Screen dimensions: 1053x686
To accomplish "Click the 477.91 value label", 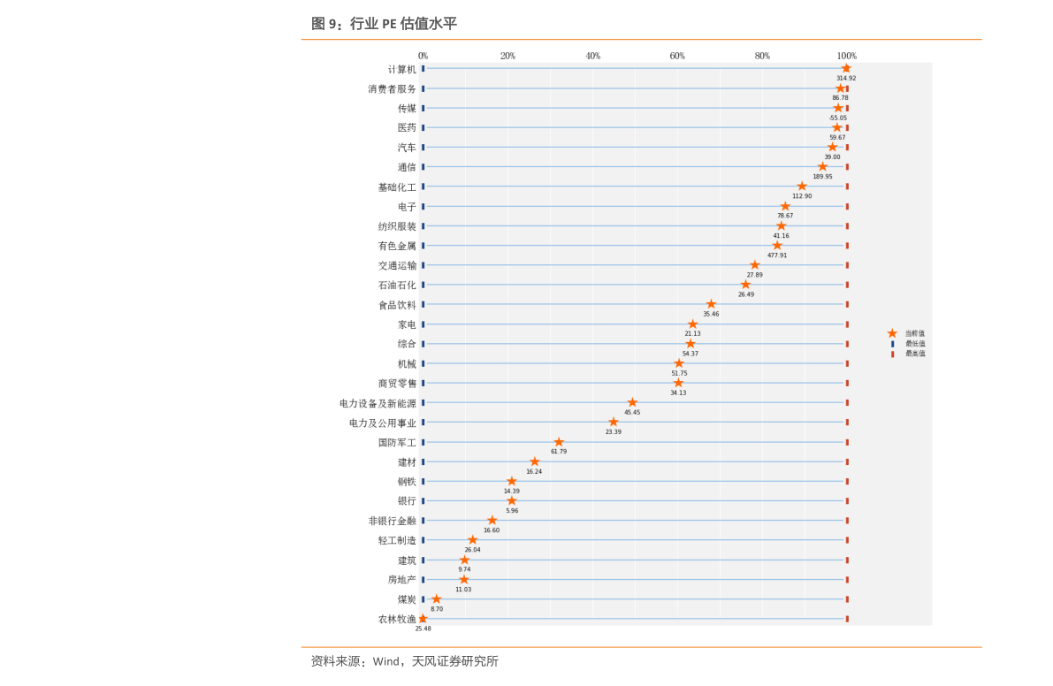I will tap(777, 255).
